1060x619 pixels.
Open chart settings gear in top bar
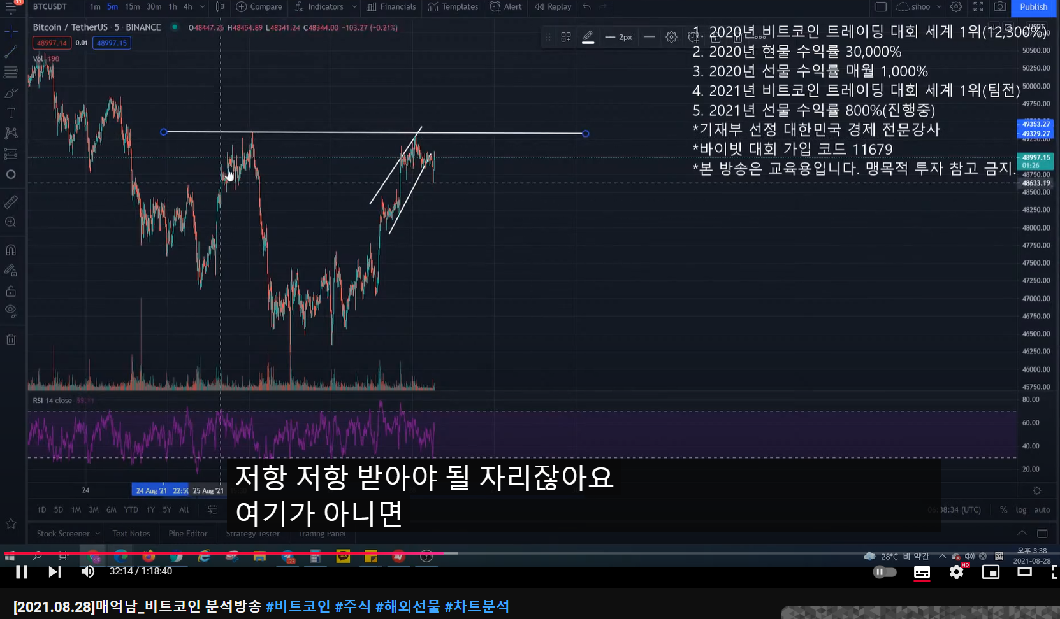coord(956,6)
